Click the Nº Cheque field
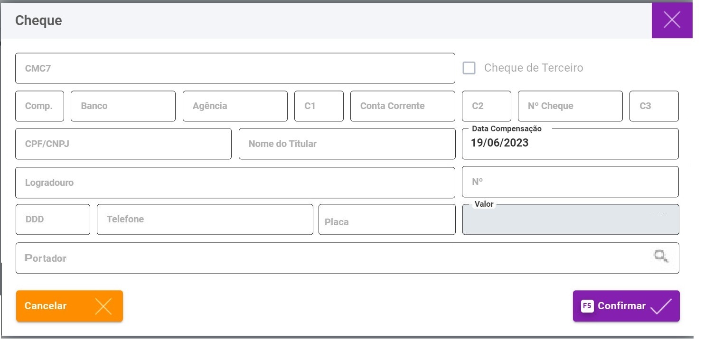The height and width of the screenshot is (339, 723). tap(570, 106)
